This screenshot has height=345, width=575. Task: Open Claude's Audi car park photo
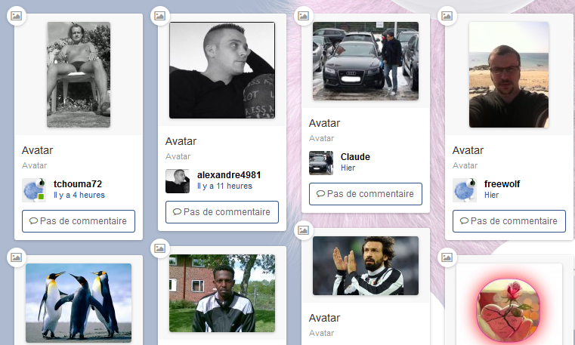click(366, 61)
